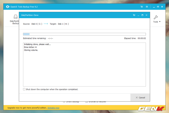Click the Elapsed time value 00:00:02
Image resolution: width=169 pixels, height=113 pixels.
click(x=142, y=38)
